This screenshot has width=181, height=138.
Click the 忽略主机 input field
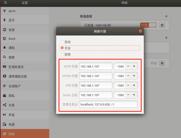click(x=108, y=104)
